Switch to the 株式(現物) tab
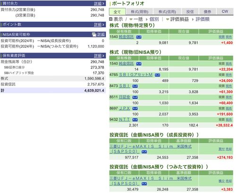 (140, 12)
